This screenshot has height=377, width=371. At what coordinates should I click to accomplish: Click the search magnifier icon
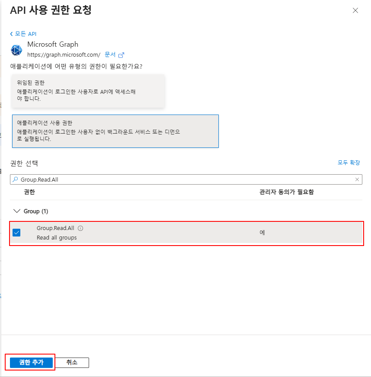16,179
